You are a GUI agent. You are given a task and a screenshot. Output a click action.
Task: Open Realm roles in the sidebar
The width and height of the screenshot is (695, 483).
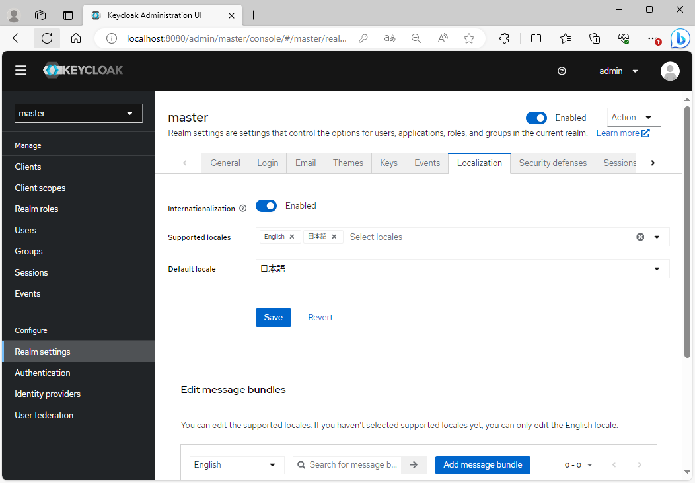(79, 209)
